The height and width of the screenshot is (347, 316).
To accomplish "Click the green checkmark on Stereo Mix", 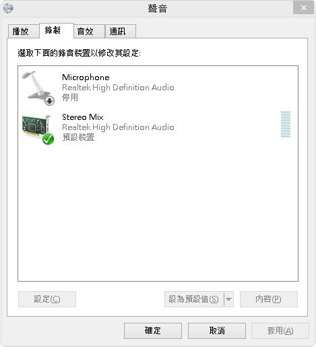I will [48, 139].
